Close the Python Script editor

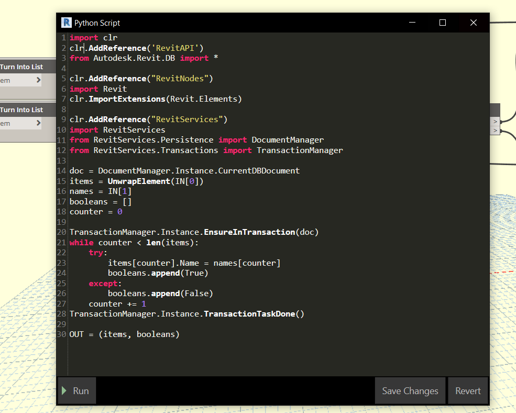coord(473,23)
